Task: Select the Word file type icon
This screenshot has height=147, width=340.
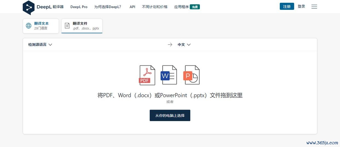Action: 169,75
